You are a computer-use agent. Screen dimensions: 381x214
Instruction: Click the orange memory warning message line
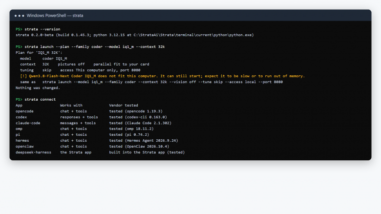tap(162, 76)
